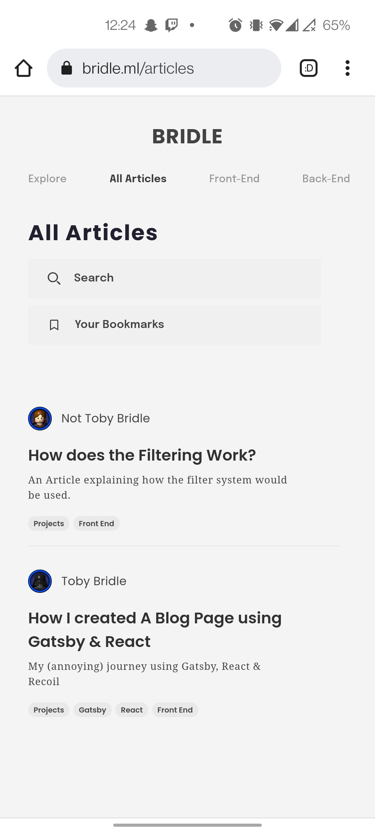
Task: Open the article How does the Filtering Work?
Action: (x=142, y=455)
